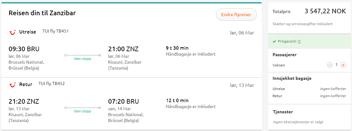Screen dimensions: 352x131
Task: Click the TUI logo next to Utreise
Action: pyautogui.click(x=12, y=32)
